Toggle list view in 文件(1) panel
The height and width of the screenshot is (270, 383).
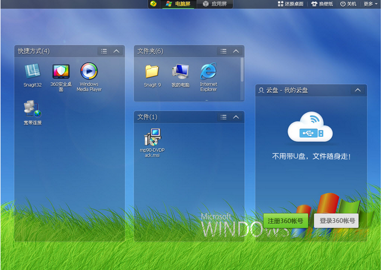(x=223, y=117)
